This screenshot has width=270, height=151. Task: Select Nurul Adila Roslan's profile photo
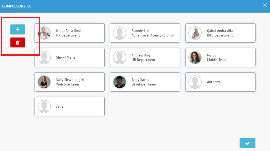point(44,33)
